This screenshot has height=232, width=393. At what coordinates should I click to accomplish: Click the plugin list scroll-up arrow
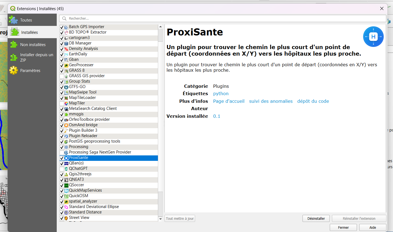[x=160, y=27]
